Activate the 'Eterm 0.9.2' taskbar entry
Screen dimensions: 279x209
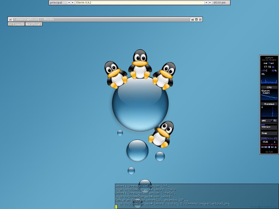[140, 3]
